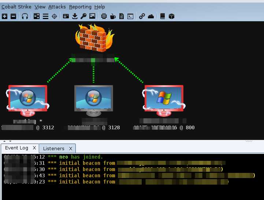Click the 'neo has joined.' log line
Viewport: 264px width, 200px height.
coord(81,157)
